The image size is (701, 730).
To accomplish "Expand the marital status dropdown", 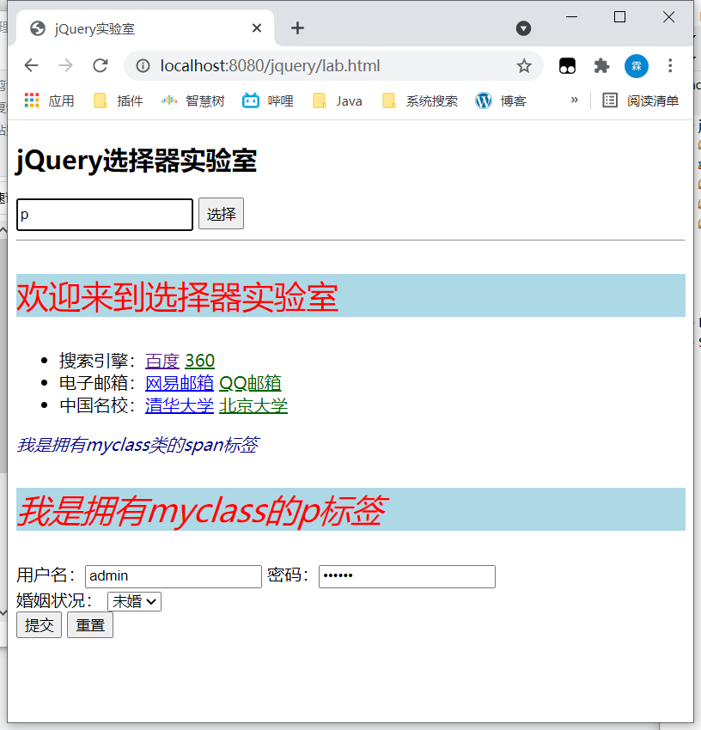I will click(134, 601).
